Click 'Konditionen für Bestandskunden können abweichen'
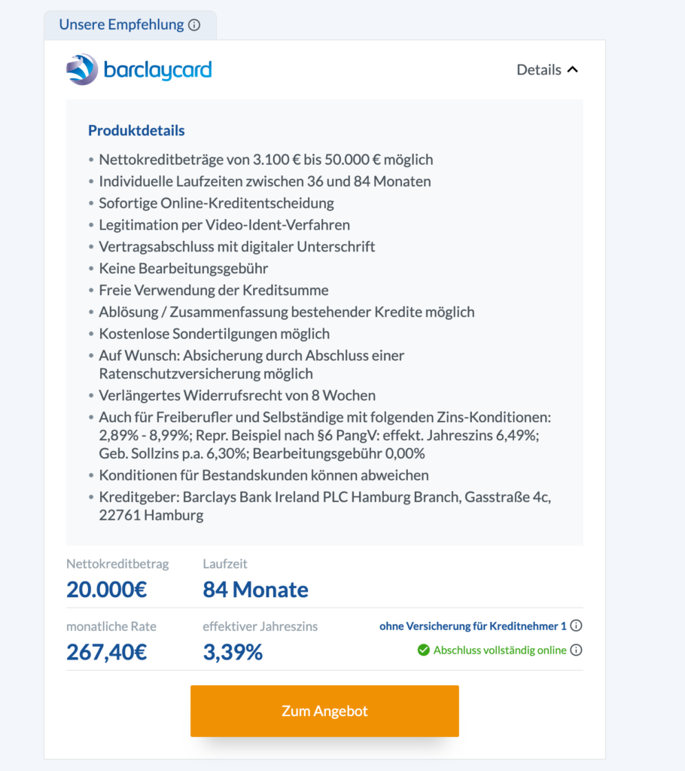This screenshot has height=771, width=685. 263,475
